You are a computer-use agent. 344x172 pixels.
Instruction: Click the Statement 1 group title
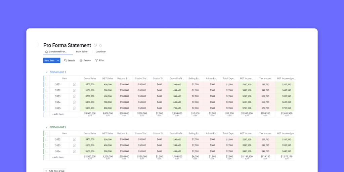point(58,72)
